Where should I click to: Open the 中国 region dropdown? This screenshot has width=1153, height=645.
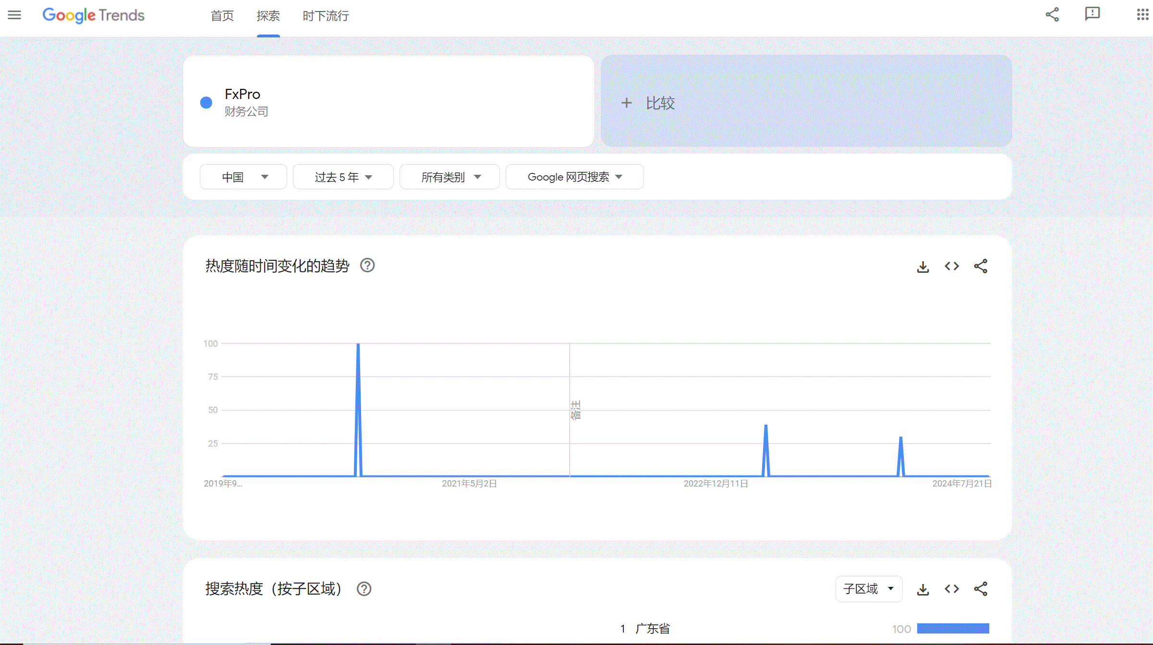243,177
